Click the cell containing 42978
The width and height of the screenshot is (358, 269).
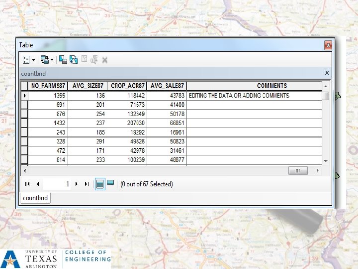[x=127, y=150]
